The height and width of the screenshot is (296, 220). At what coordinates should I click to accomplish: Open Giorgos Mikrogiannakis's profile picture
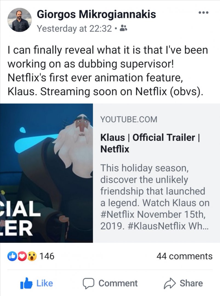(x=19, y=20)
